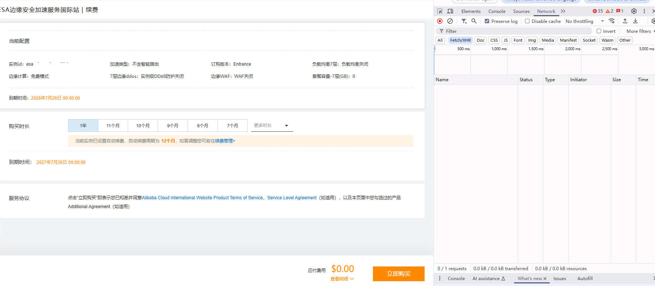Open the 续费管理 renewal management link
This screenshot has width=655, height=286.
click(225, 141)
